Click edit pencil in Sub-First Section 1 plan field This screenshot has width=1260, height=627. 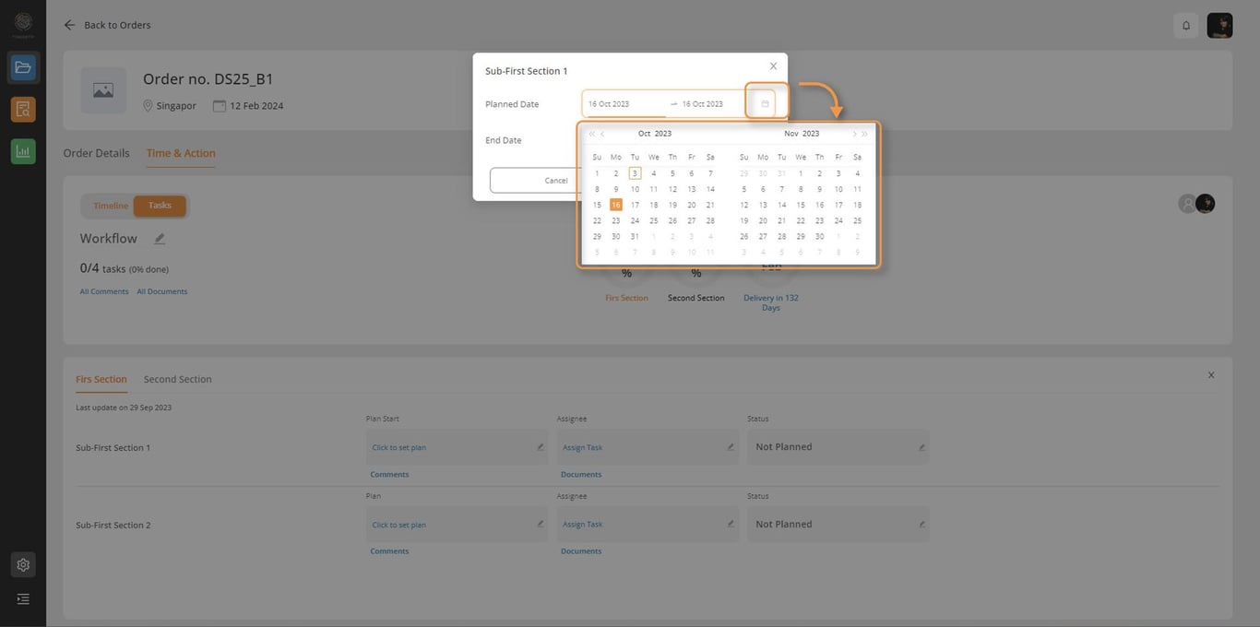tap(541, 447)
